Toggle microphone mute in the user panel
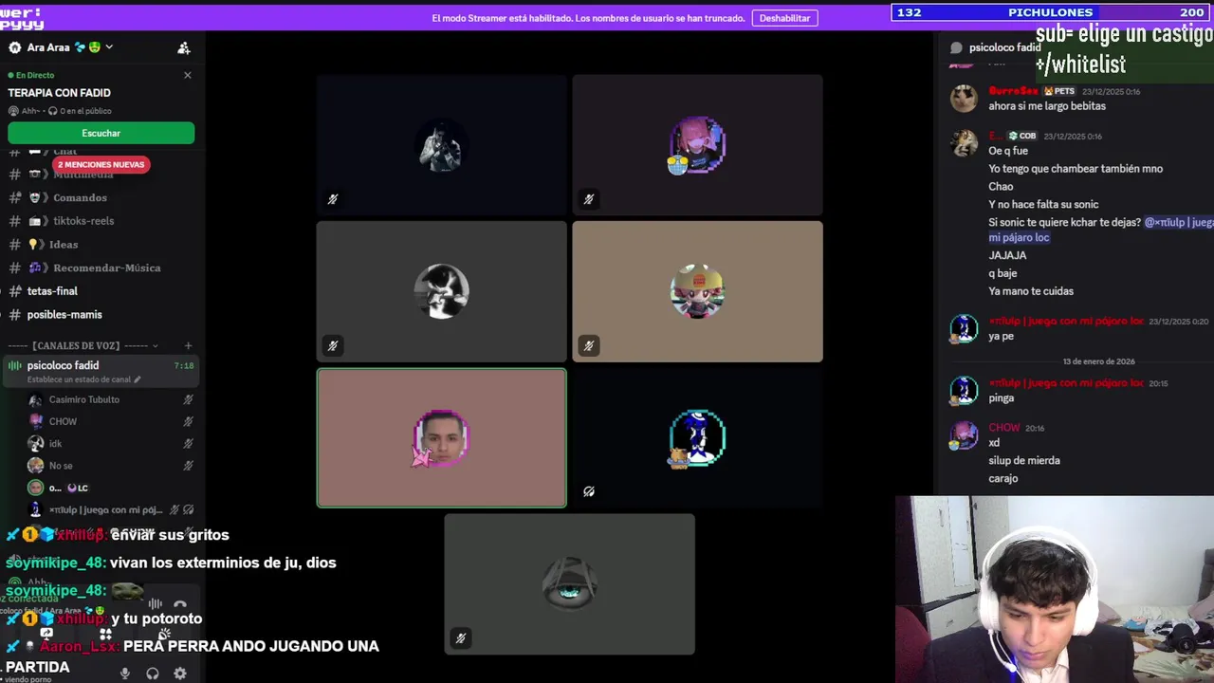 [x=124, y=674]
